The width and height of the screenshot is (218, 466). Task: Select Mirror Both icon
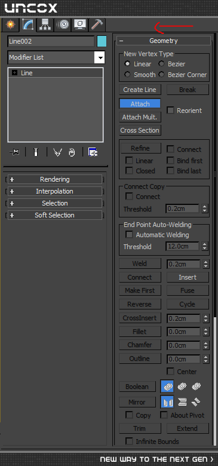point(196,402)
